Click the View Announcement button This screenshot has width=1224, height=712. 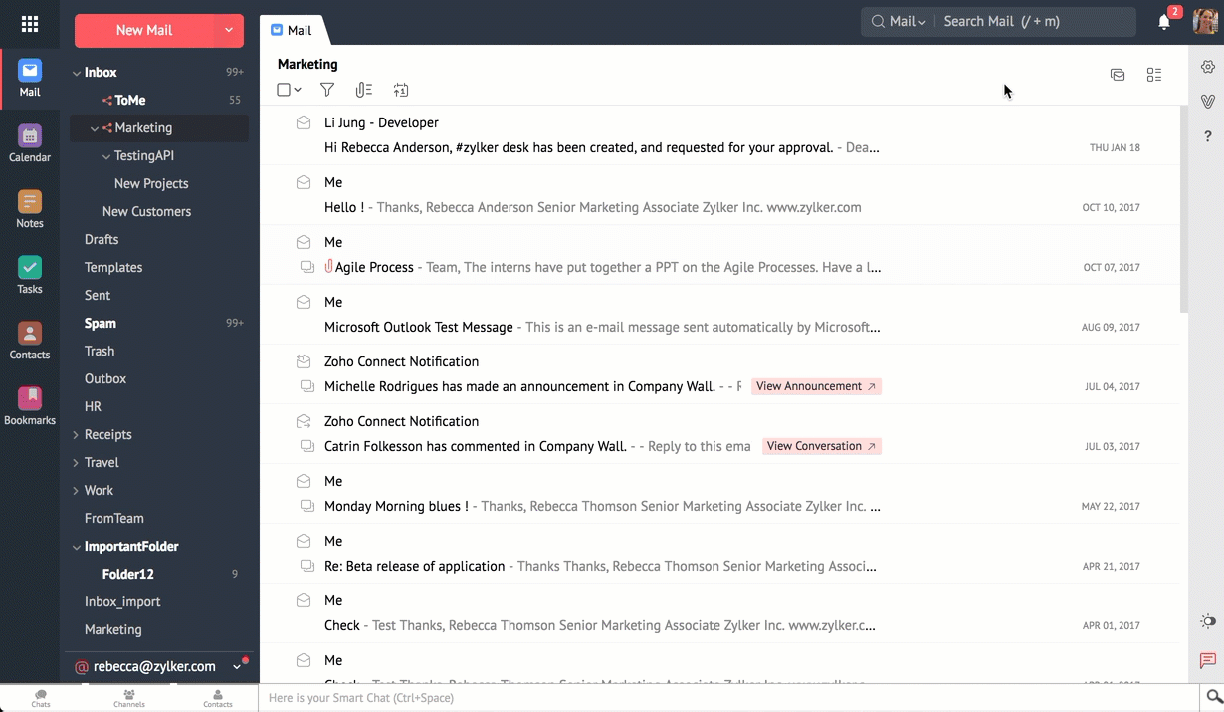coord(816,385)
